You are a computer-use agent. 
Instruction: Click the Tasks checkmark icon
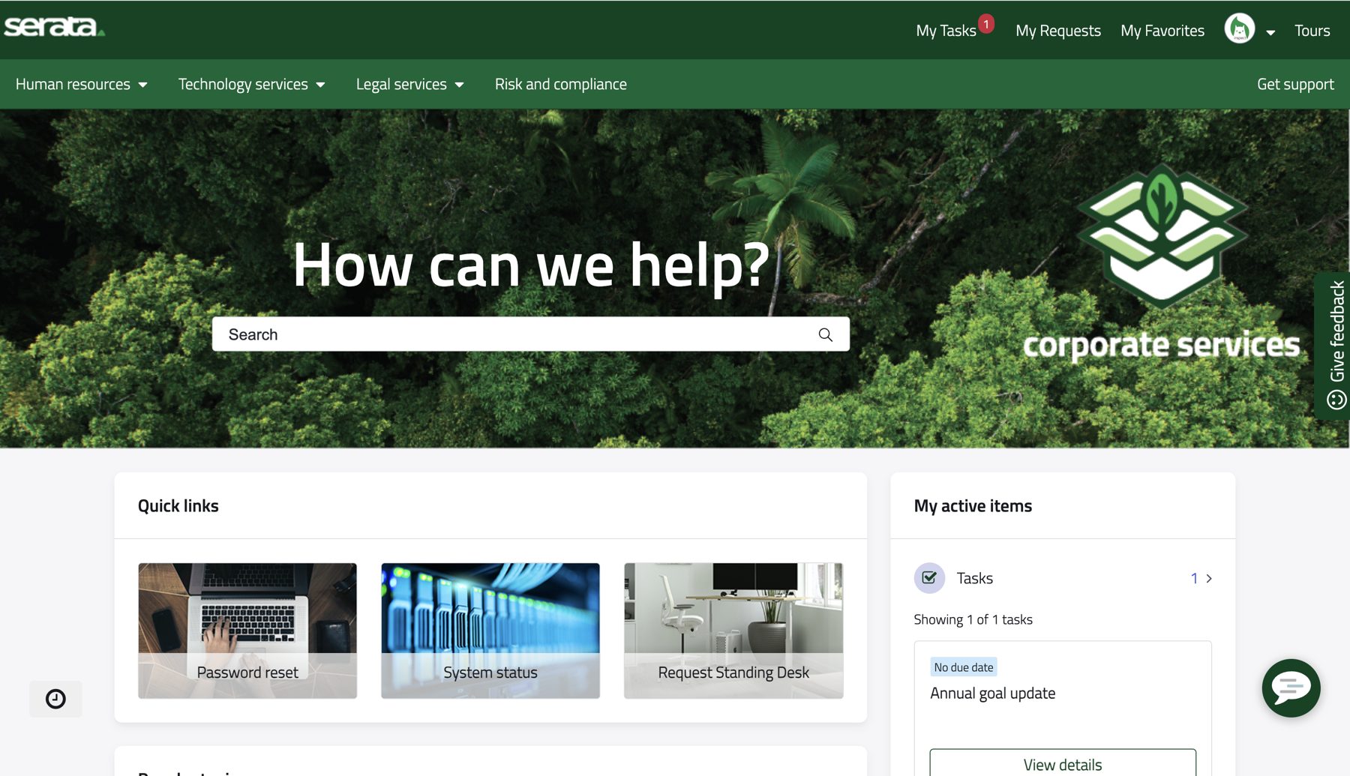929,578
